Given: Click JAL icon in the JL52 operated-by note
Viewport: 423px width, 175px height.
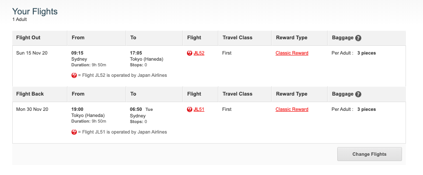Looking at the screenshot, I should 74,75.
